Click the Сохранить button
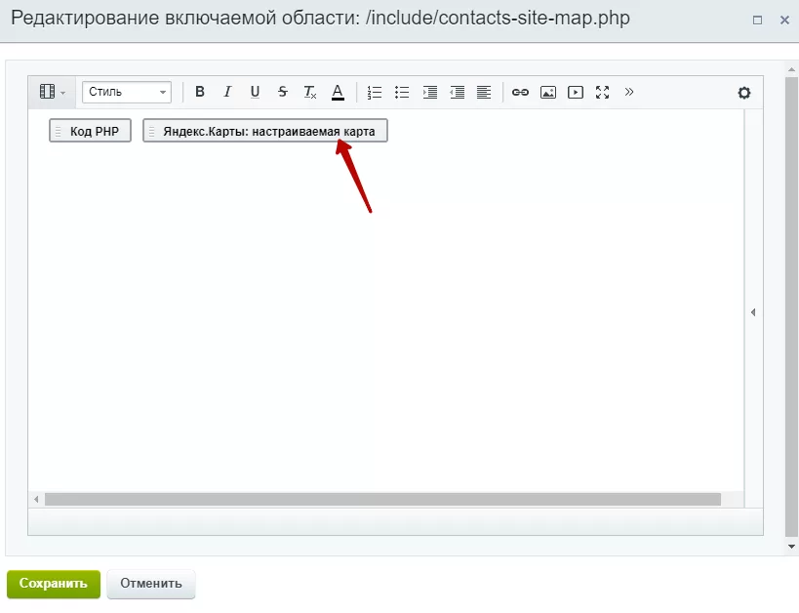 coord(54,584)
